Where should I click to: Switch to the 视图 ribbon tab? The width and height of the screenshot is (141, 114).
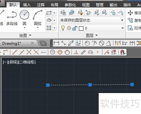[86, 5]
